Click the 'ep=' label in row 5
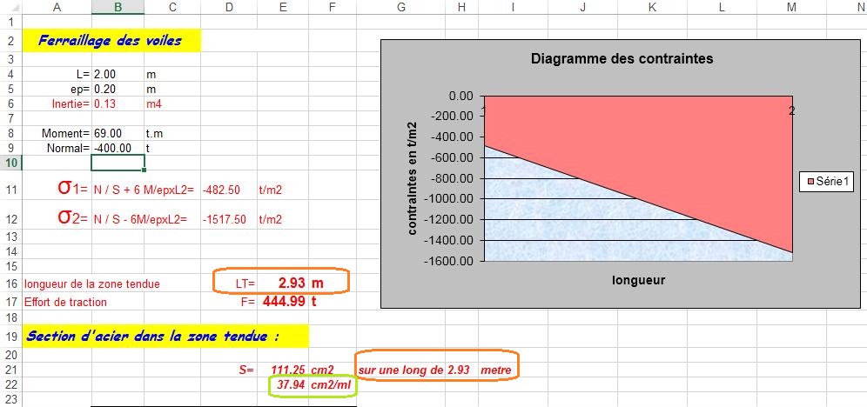 [81, 89]
